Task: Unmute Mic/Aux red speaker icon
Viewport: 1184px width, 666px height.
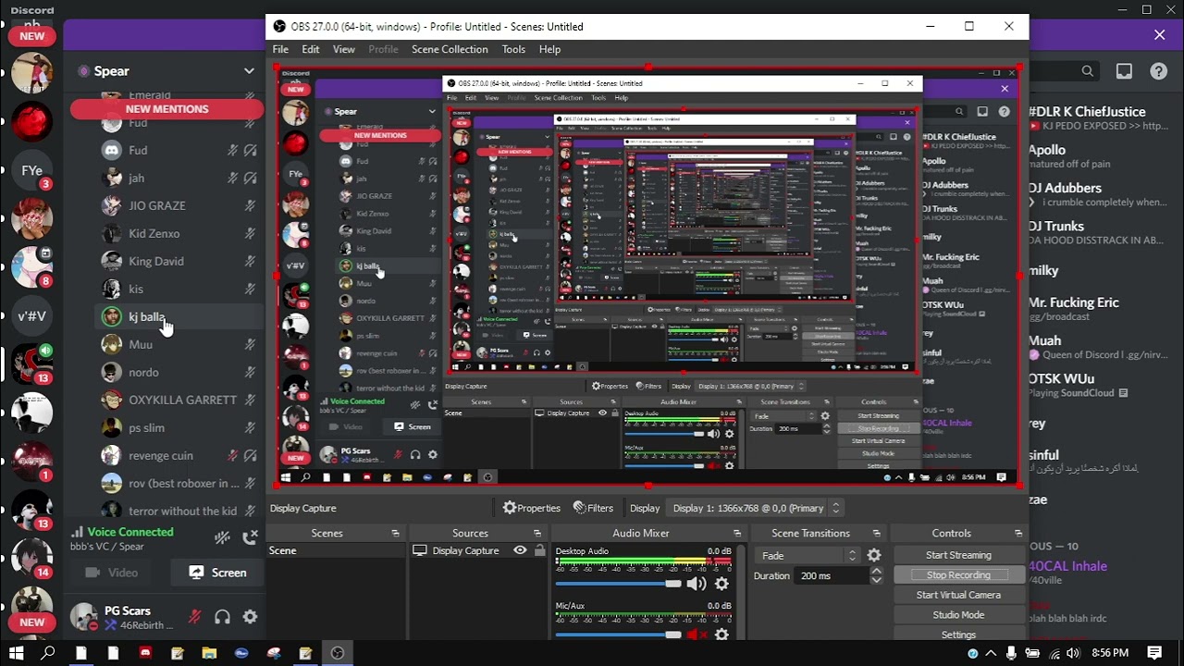Action: pos(697,635)
